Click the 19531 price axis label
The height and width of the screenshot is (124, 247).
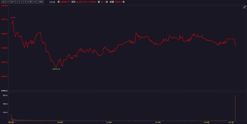(4, 62)
